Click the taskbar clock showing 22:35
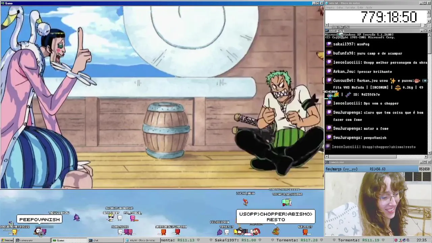This screenshot has height=243, width=432. [422, 240]
